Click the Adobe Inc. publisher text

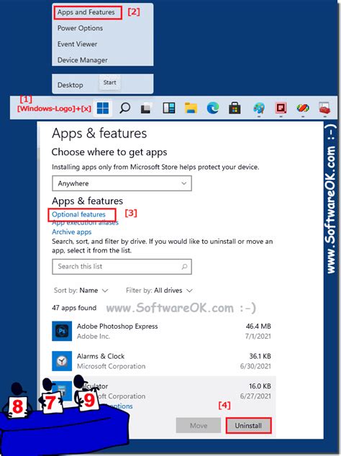94,337
